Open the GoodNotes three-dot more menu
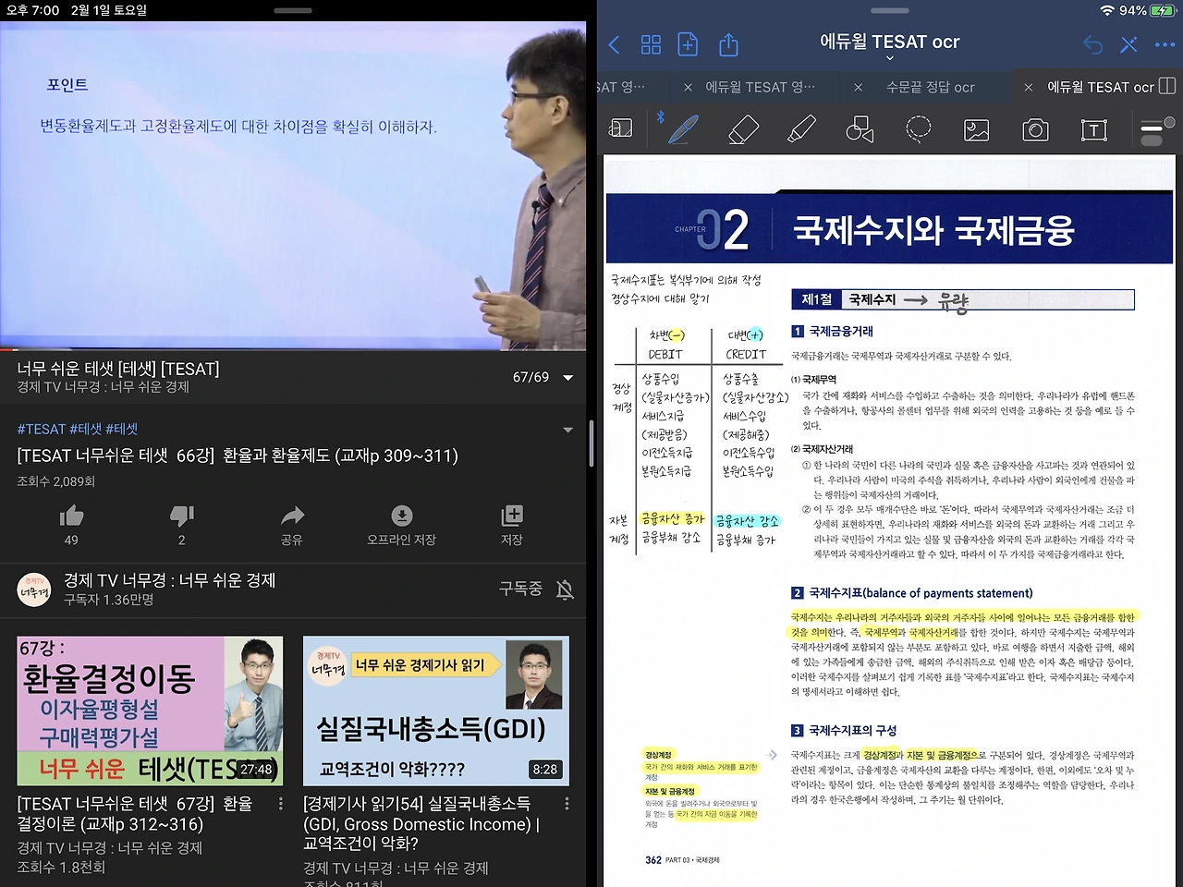The height and width of the screenshot is (887, 1183). click(x=1165, y=44)
